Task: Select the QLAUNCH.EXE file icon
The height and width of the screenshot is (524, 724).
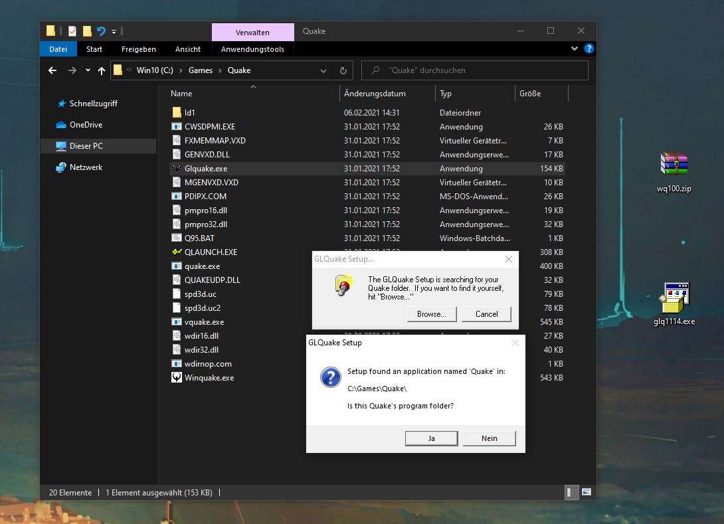Action: [177, 252]
